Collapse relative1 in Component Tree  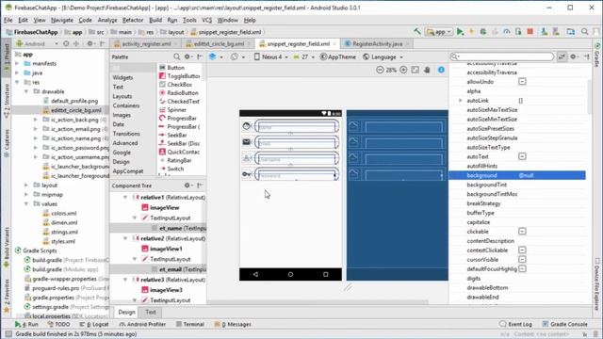coord(125,197)
